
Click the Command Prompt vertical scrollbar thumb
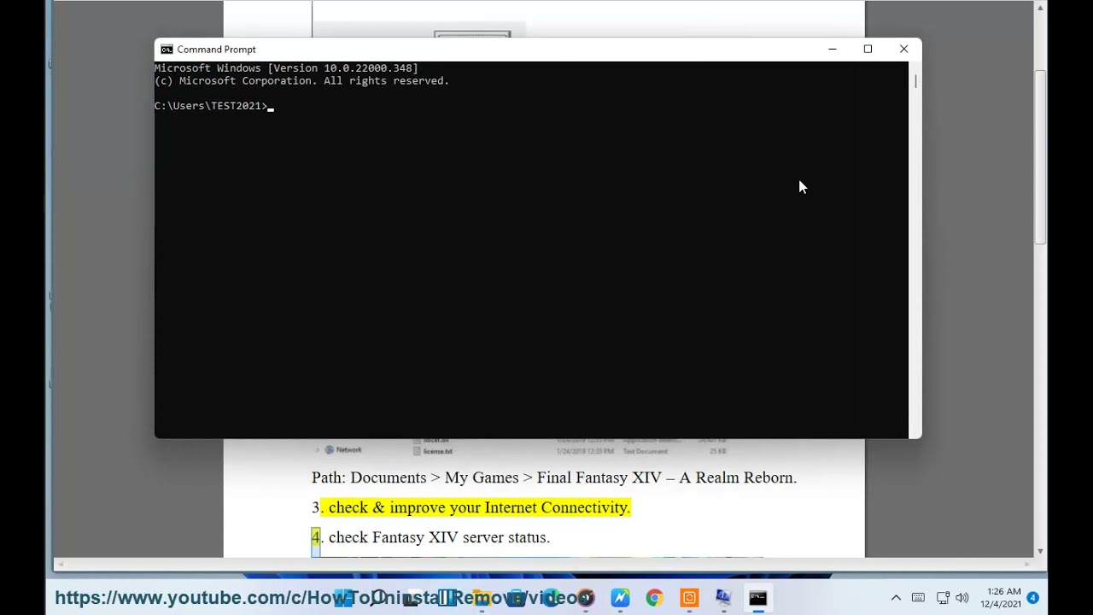pyautogui.click(x=915, y=81)
